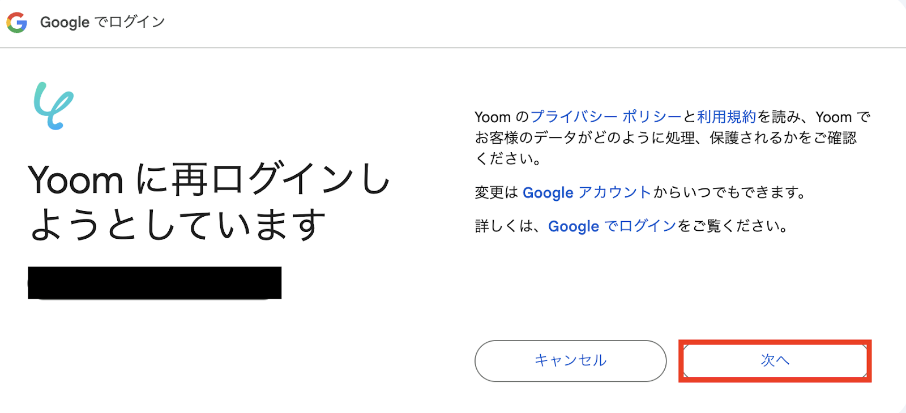The image size is (906, 413).
Task: Click the ください。 line of the description
Action: point(508,159)
